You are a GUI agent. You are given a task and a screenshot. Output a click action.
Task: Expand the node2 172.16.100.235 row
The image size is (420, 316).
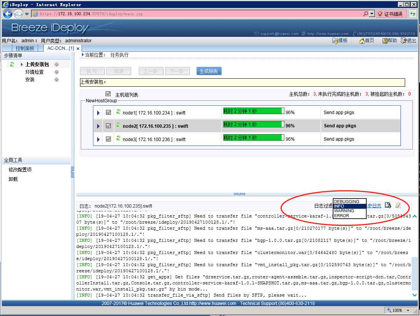pos(98,126)
